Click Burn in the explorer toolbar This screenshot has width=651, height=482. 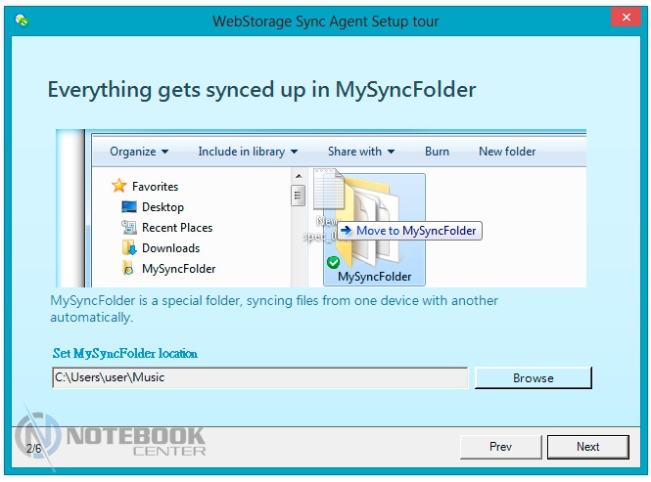pos(437,152)
